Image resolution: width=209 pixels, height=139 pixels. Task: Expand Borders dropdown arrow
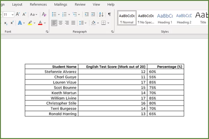[x=108, y=23]
